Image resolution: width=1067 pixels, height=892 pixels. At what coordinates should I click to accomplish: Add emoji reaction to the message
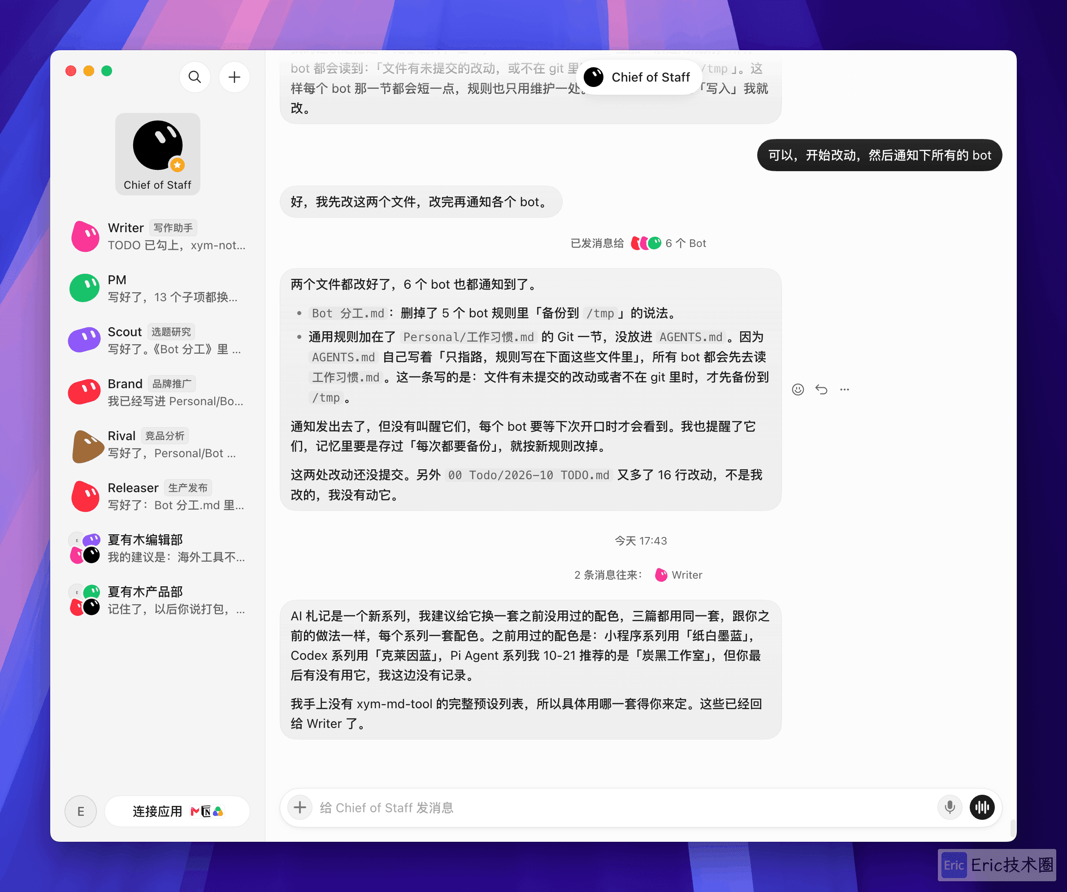click(798, 390)
